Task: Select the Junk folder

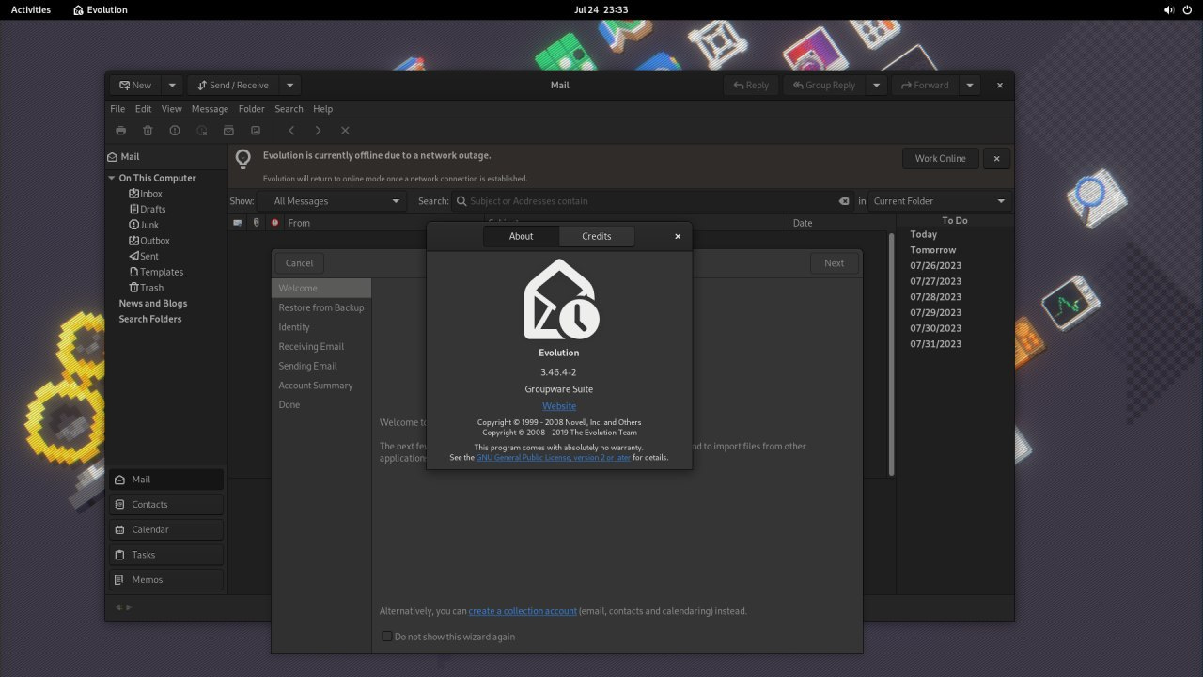Action: point(149,225)
